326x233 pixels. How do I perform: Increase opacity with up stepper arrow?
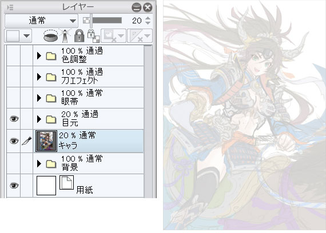148,18
